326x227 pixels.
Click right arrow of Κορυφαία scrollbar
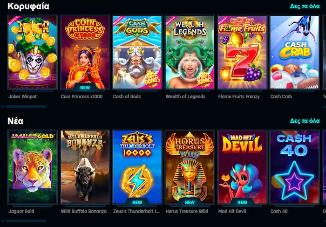(x=325, y=107)
